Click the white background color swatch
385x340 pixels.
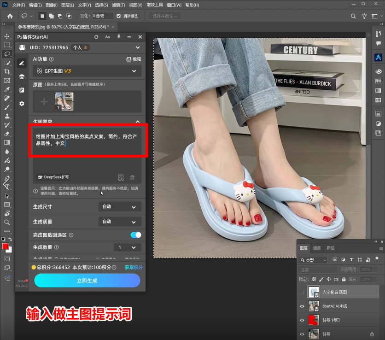pyautogui.click(x=10, y=251)
